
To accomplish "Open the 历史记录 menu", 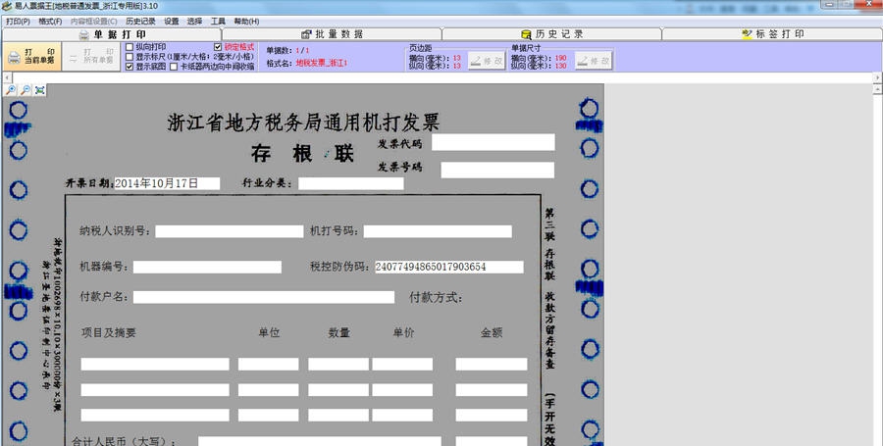I will pyautogui.click(x=140, y=22).
